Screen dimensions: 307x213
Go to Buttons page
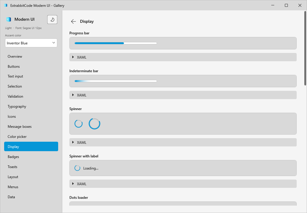(31, 67)
